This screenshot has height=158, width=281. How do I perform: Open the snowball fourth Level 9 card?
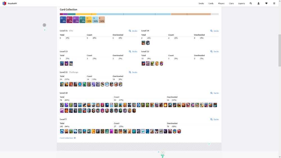[75, 131]
